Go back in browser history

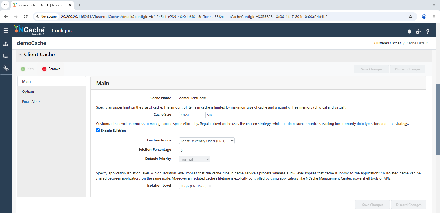click(x=6, y=17)
